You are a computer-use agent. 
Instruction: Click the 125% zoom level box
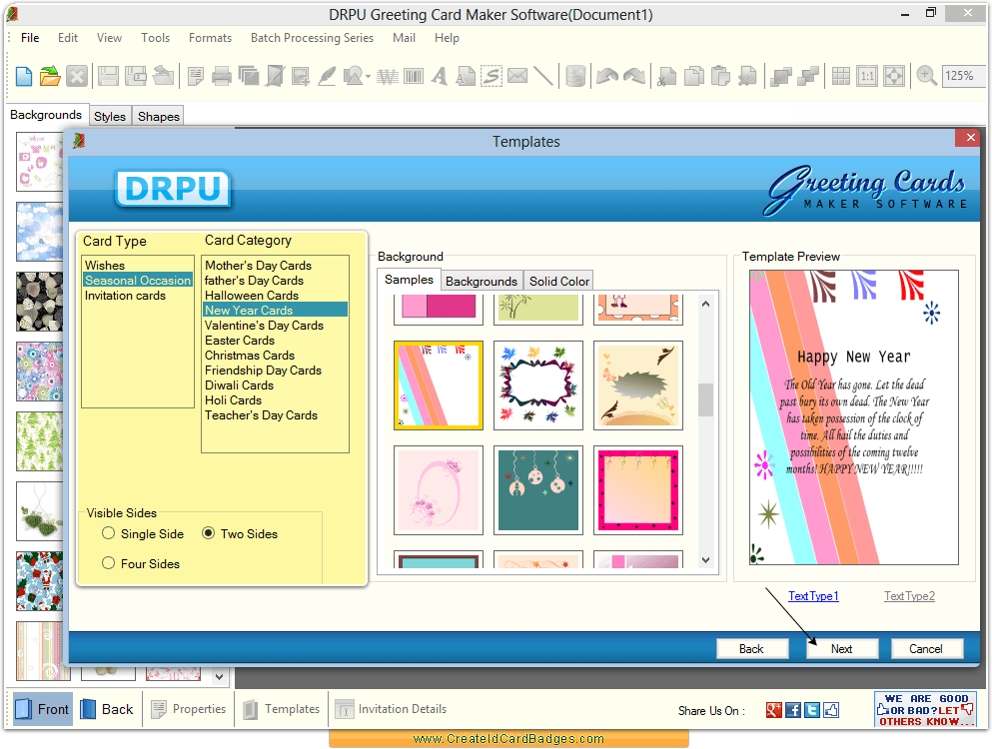962,76
